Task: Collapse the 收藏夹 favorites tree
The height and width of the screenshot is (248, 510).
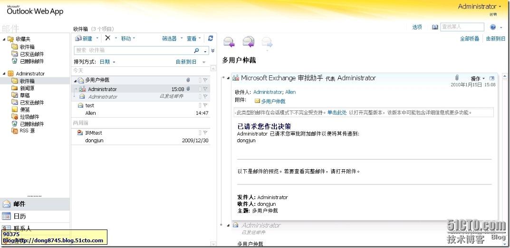Action: [4, 39]
